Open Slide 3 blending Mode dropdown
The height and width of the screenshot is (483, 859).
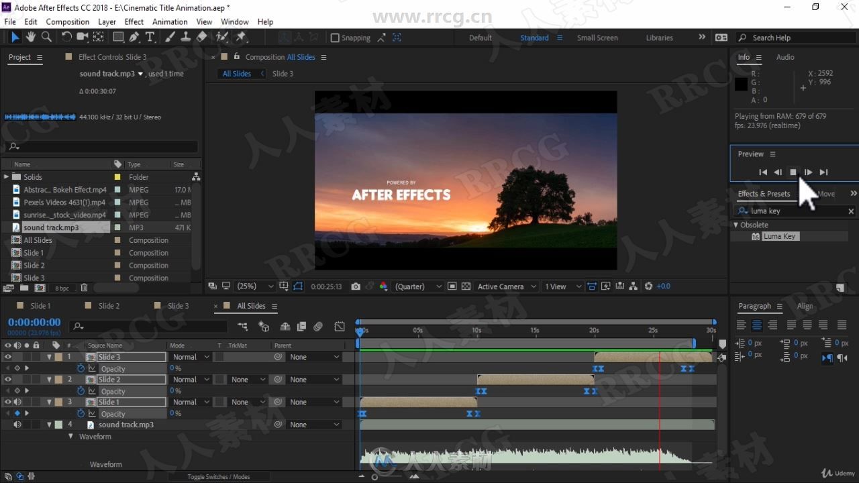(191, 357)
